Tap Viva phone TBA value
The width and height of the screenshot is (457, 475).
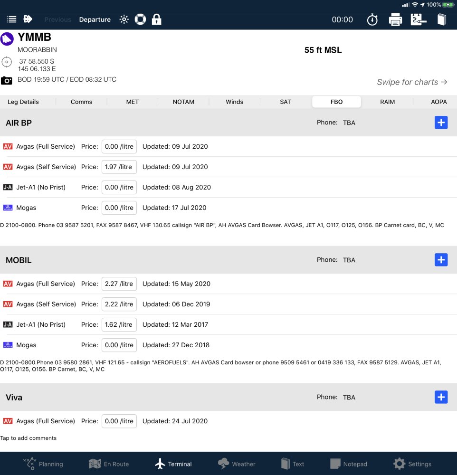coord(349,397)
